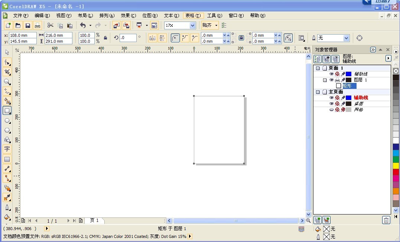Image resolution: width=400 pixels, height=242 pixels.
Task: Click the new layer icon in 对象管理器
Action: (317, 220)
